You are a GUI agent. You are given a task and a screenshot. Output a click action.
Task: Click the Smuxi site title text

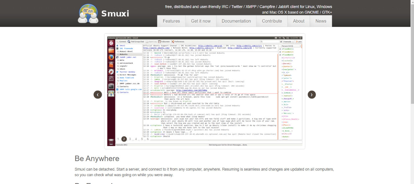click(115, 14)
